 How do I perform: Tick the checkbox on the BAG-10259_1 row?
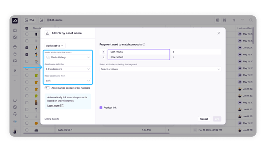(27, 130)
